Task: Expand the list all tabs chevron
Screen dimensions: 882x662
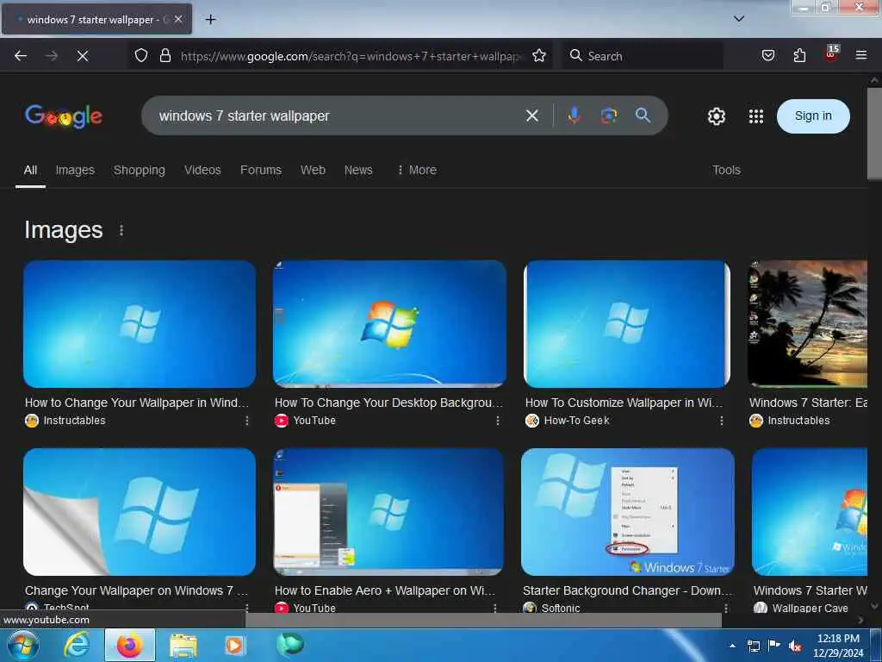Action: tap(739, 19)
